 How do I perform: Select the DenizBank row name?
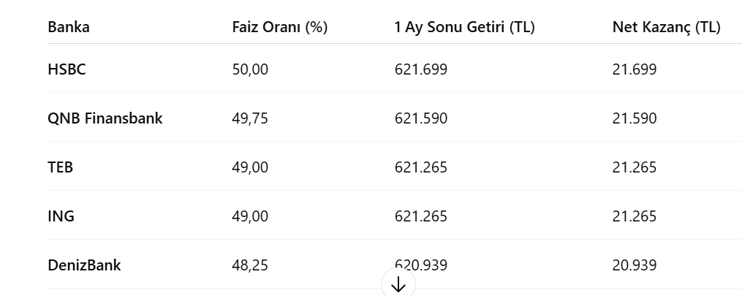pyautogui.click(x=84, y=265)
